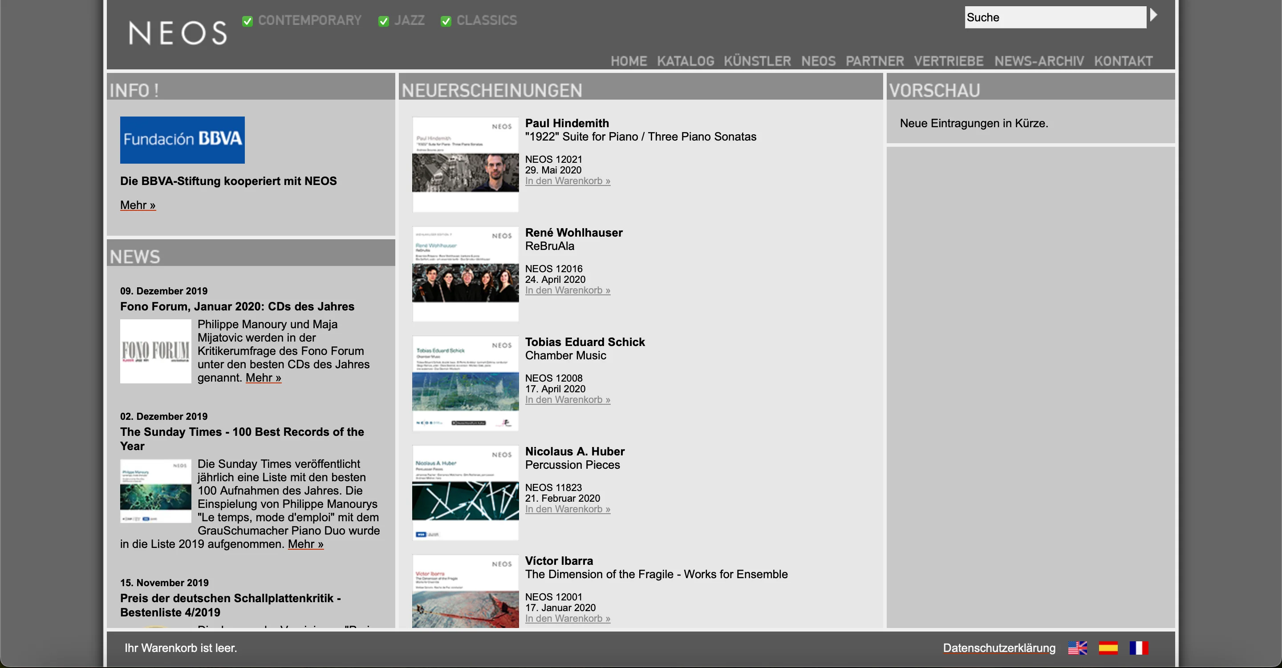Click Mehr link under the BBVA-Stiftung info
Screen dimensions: 1282x668
[x=138, y=205]
